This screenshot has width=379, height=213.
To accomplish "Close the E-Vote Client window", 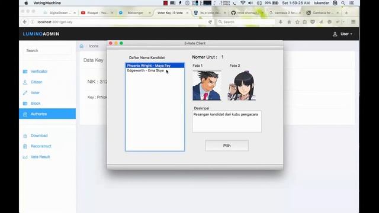I will [x=111, y=43].
